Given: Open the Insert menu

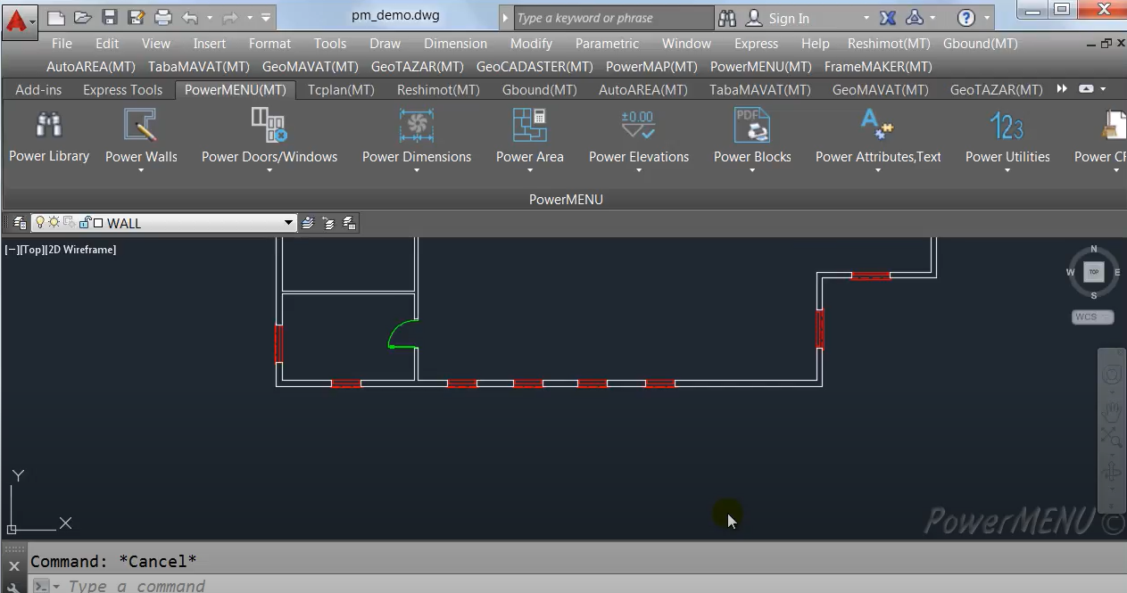Looking at the screenshot, I should (x=210, y=43).
